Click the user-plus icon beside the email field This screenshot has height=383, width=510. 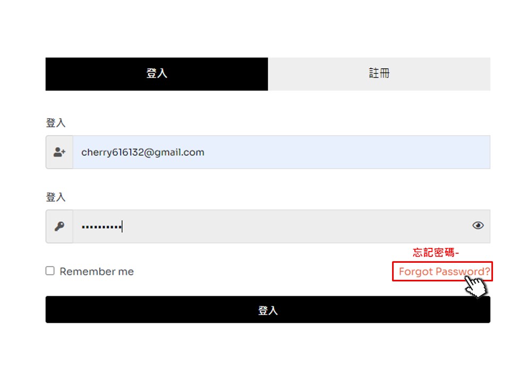59,152
